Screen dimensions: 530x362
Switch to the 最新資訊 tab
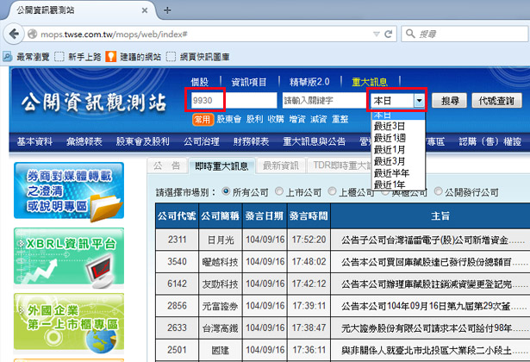click(281, 165)
